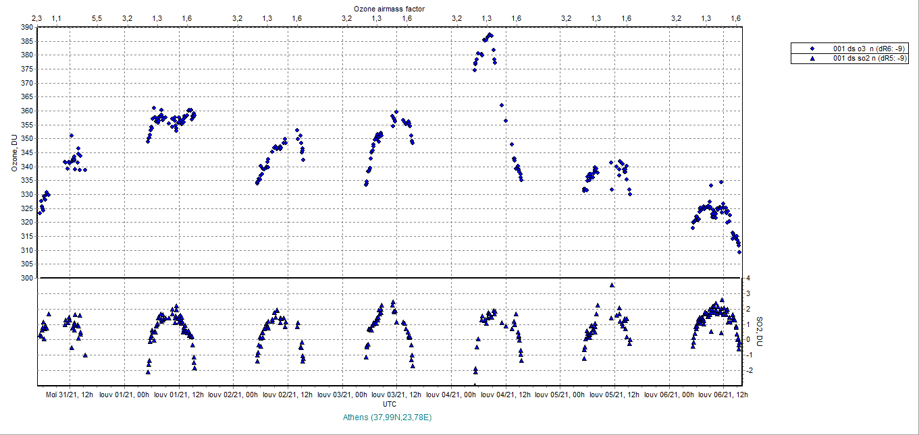Click the 4 tick on the SO2 axis
The width and height of the screenshot is (919, 435).
pyautogui.click(x=747, y=278)
